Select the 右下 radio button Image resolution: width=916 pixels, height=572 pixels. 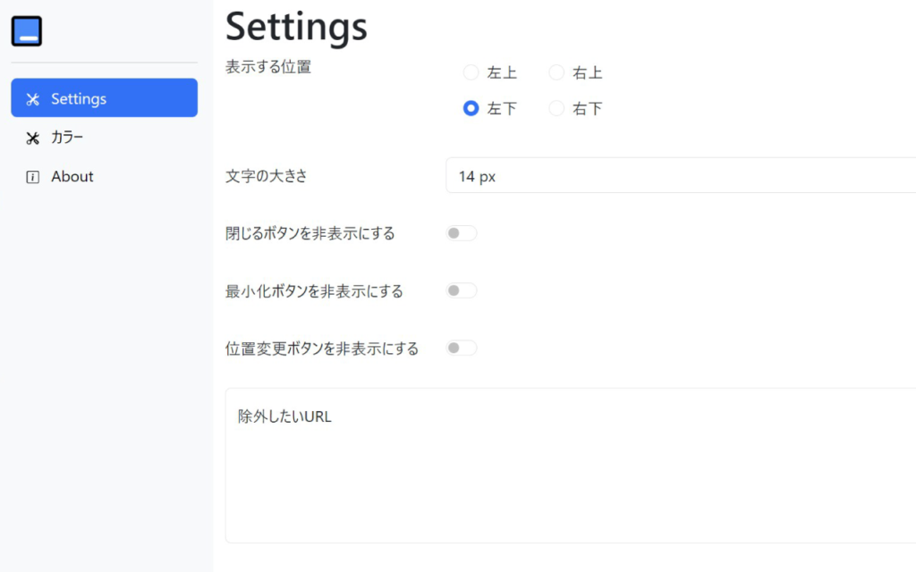[556, 108]
